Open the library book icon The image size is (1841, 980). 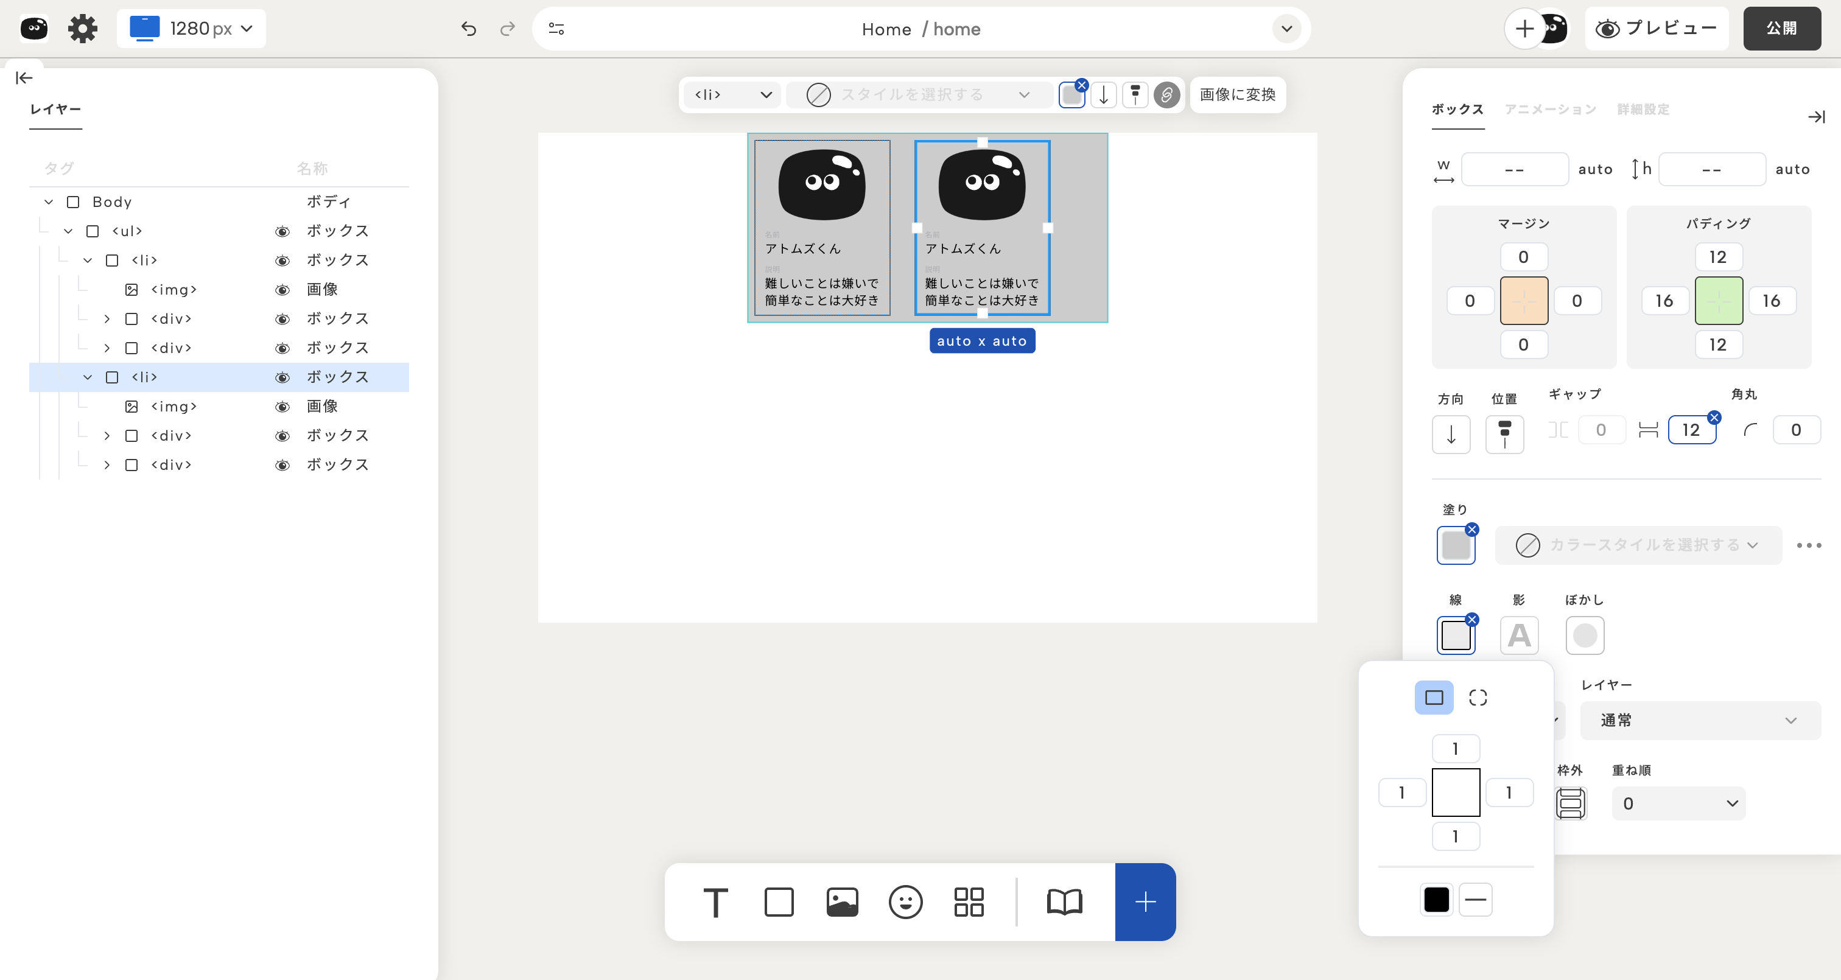(1064, 902)
